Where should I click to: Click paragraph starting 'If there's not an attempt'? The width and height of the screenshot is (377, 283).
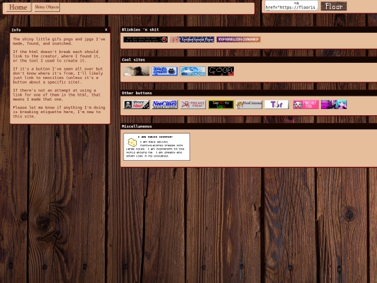tap(57, 95)
